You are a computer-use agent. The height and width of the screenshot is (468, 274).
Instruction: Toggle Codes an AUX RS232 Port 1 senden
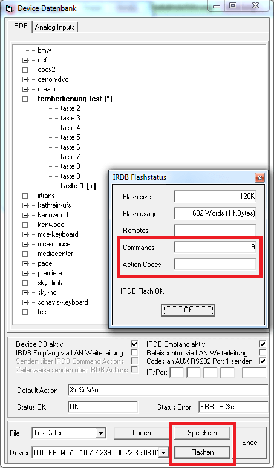(263, 361)
